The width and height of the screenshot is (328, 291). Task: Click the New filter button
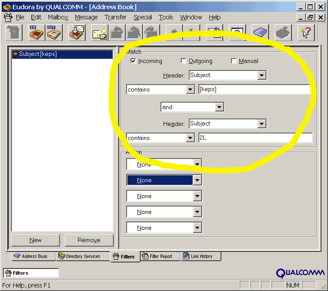(x=35, y=240)
